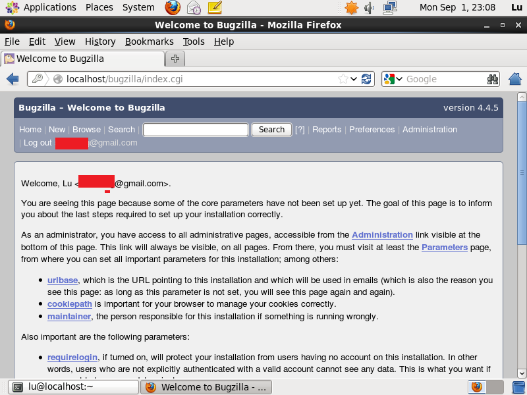
Task: Open the Help menu
Action: 224,41
